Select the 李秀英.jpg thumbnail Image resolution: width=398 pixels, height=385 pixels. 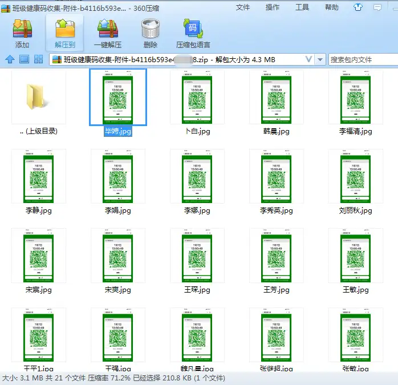click(x=276, y=176)
